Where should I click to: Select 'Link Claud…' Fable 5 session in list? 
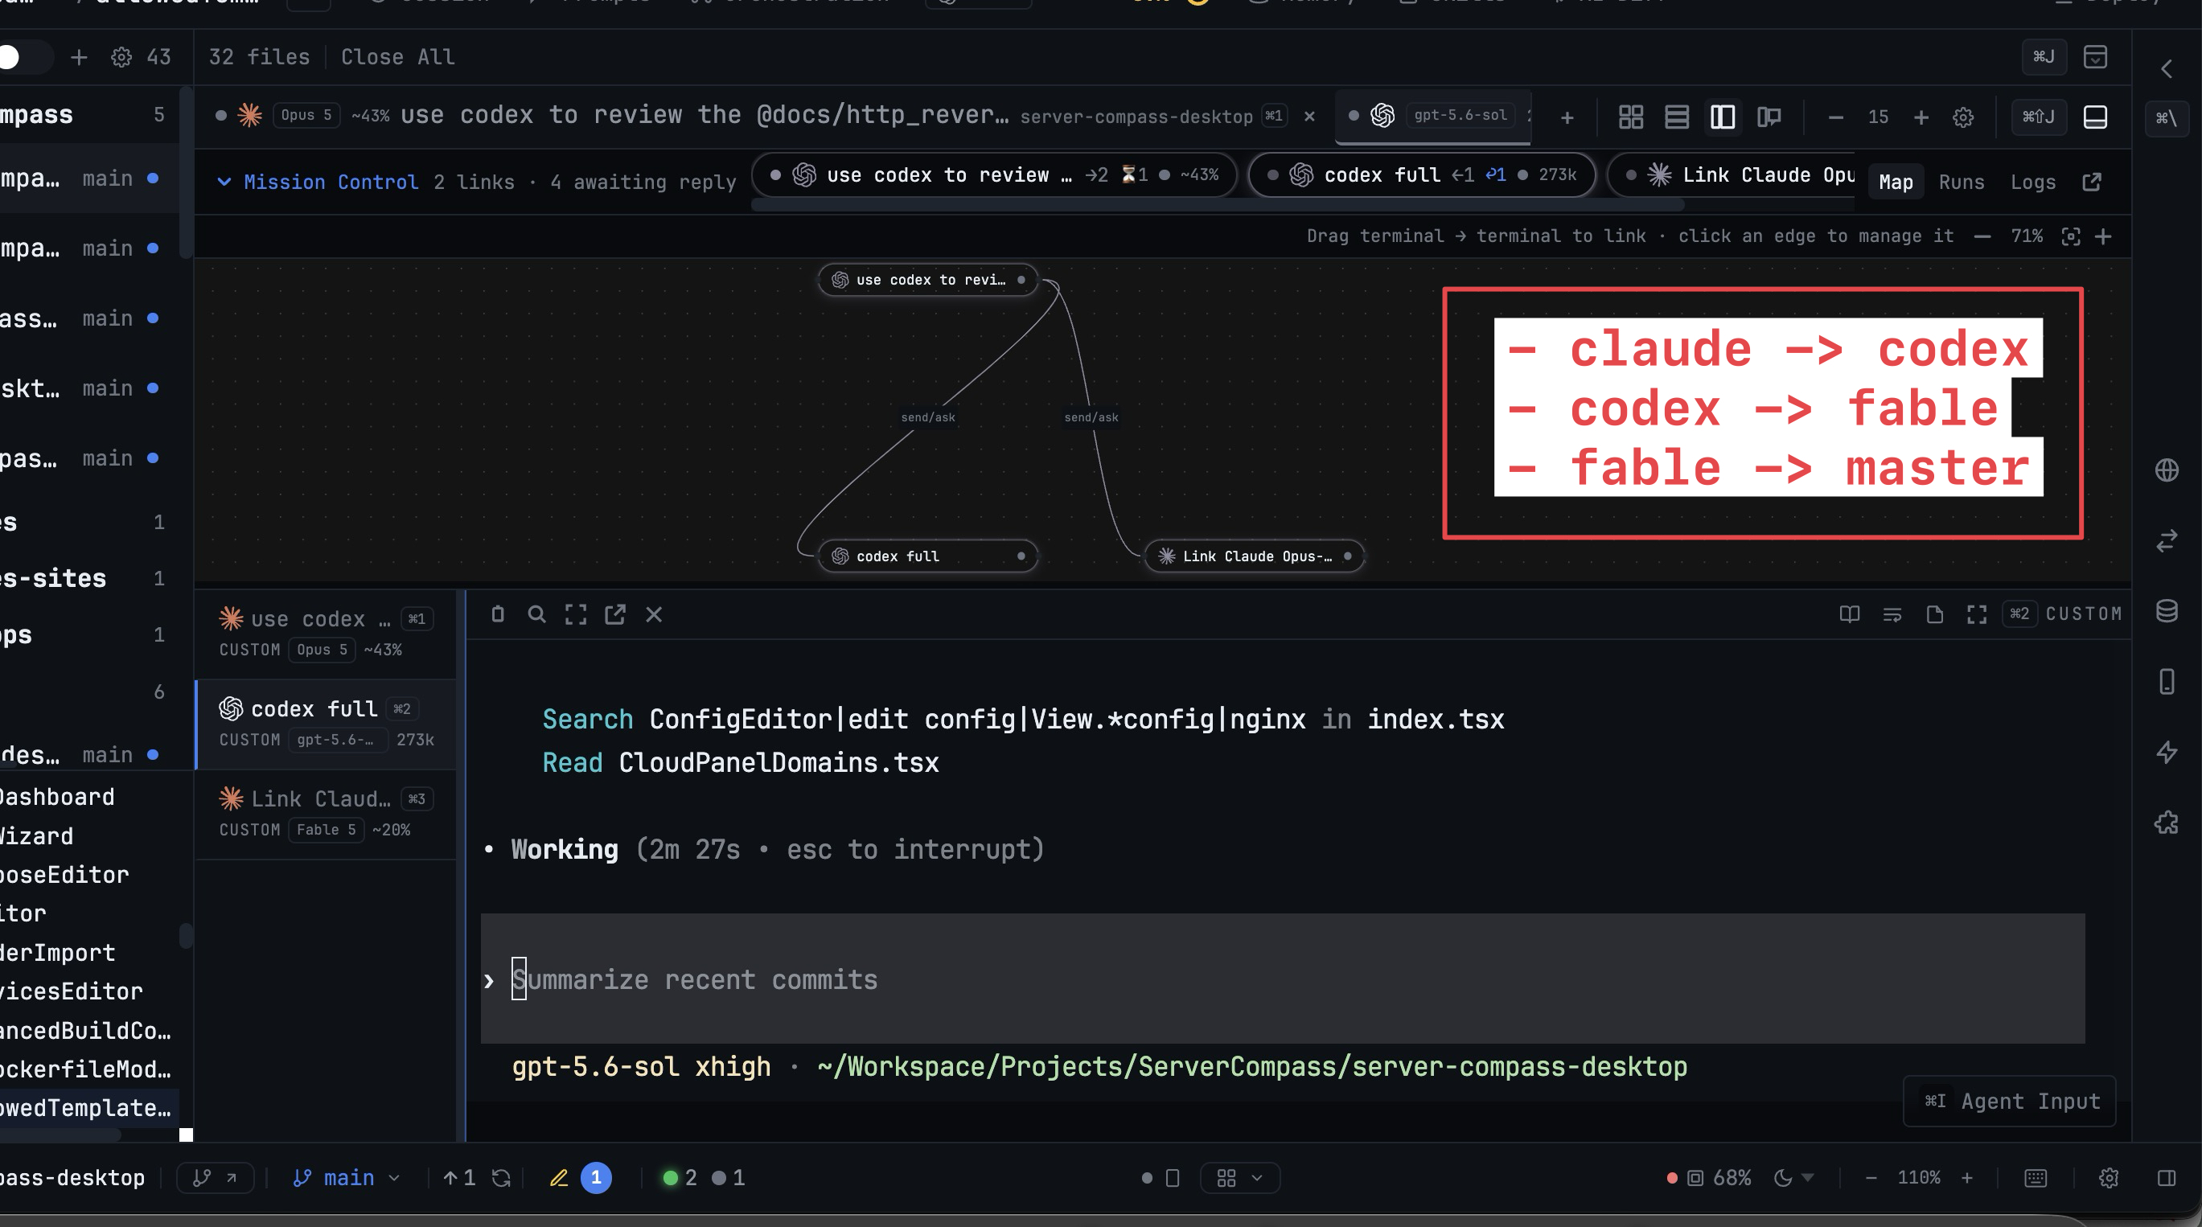[x=326, y=815]
